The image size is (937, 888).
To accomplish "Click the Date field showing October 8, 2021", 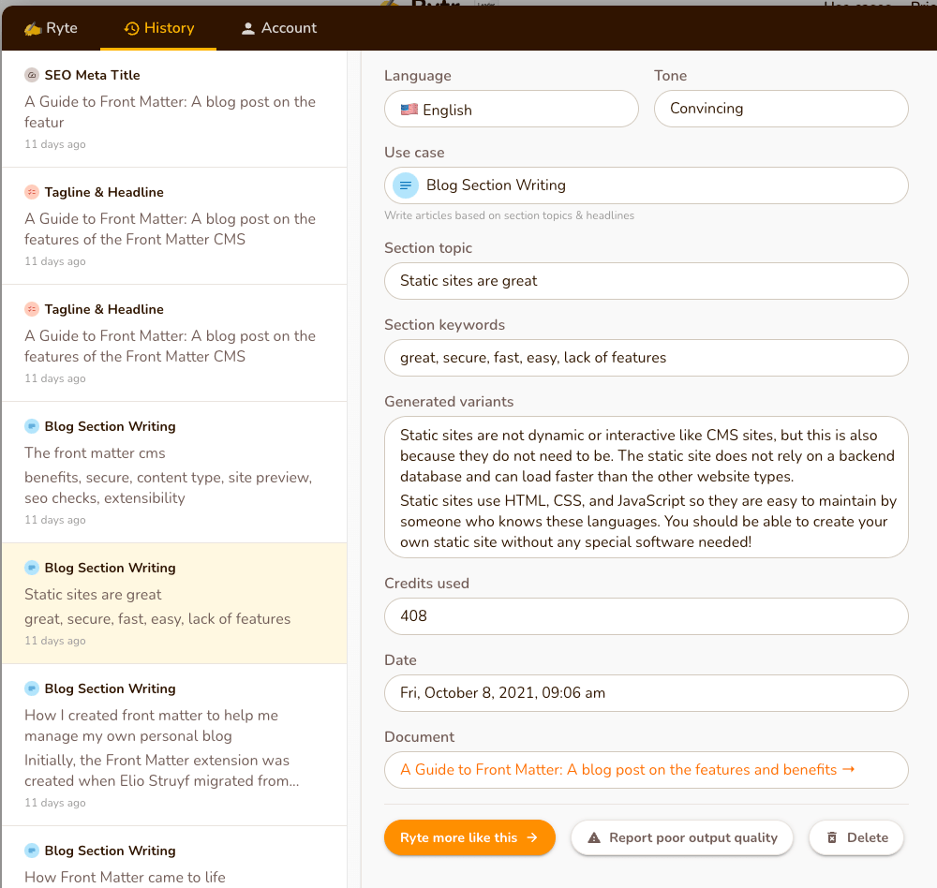I will [646, 693].
